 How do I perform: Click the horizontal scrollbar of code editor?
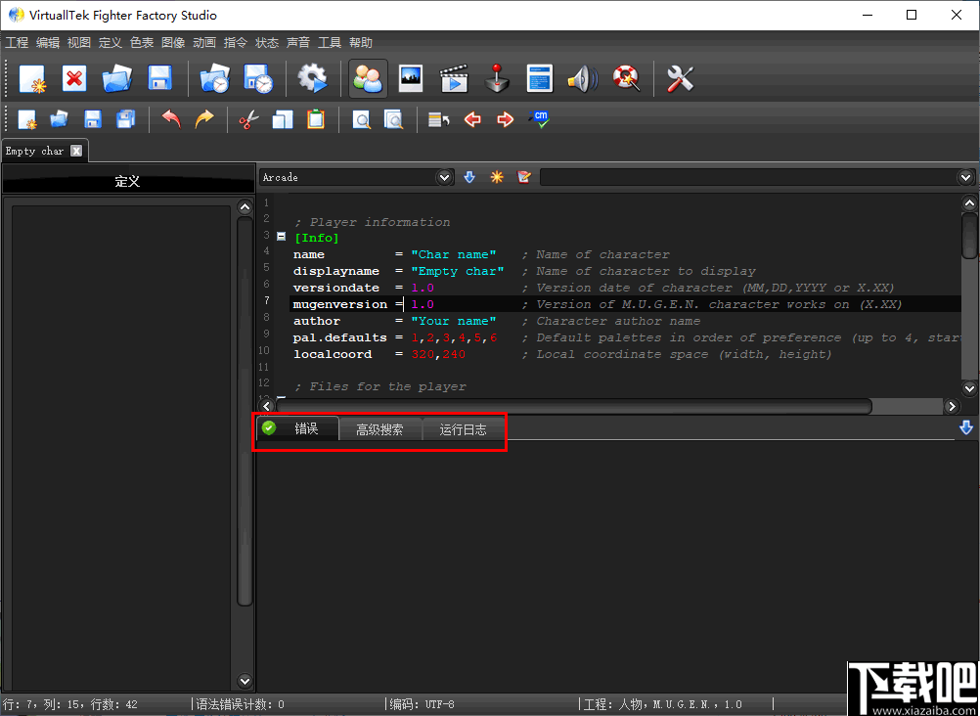click(x=573, y=406)
